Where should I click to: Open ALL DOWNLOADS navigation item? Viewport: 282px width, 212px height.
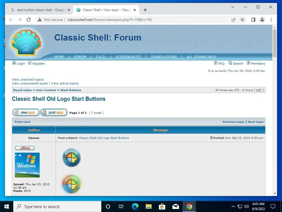201,57
